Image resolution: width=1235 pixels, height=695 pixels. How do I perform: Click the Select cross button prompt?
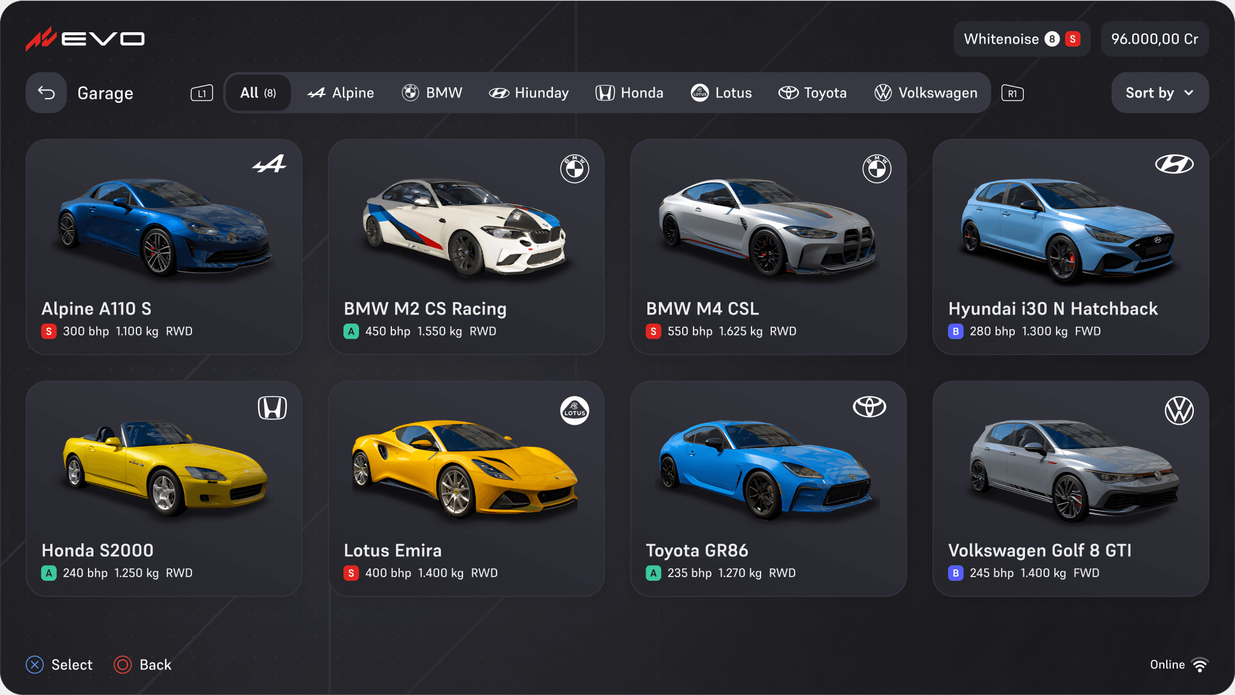point(59,664)
